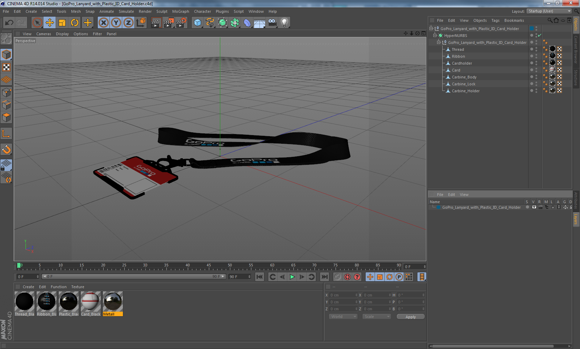Open Material Manager Texture menu
The width and height of the screenshot is (580, 349).
tap(78, 287)
